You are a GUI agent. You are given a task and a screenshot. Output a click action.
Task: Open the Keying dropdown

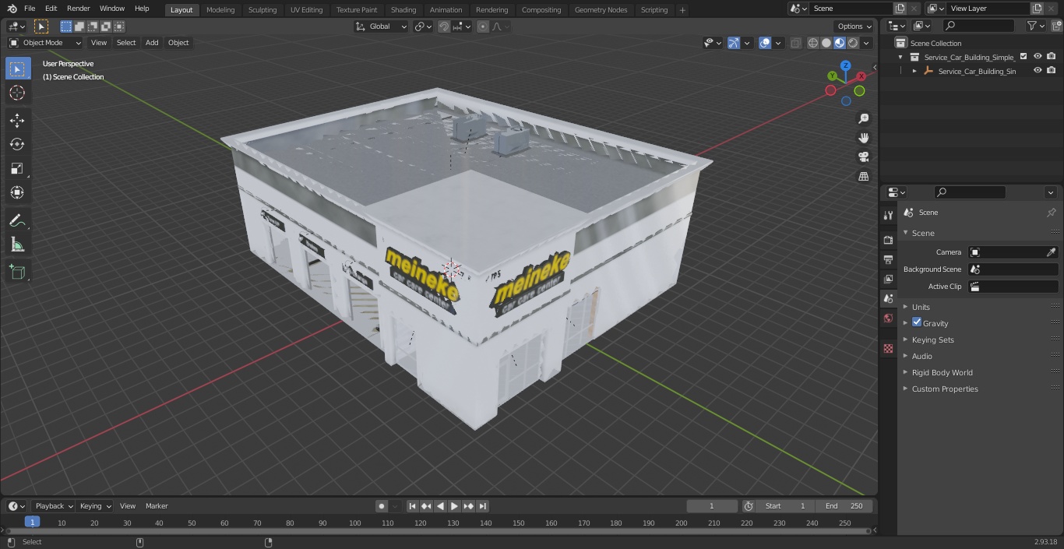coord(95,506)
